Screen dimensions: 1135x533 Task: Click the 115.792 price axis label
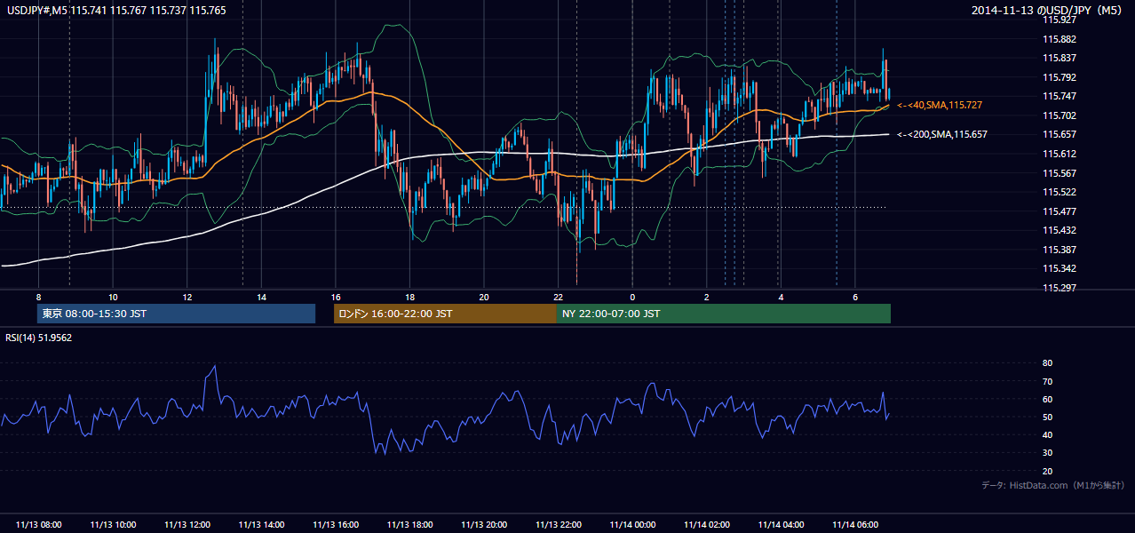tap(1059, 77)
